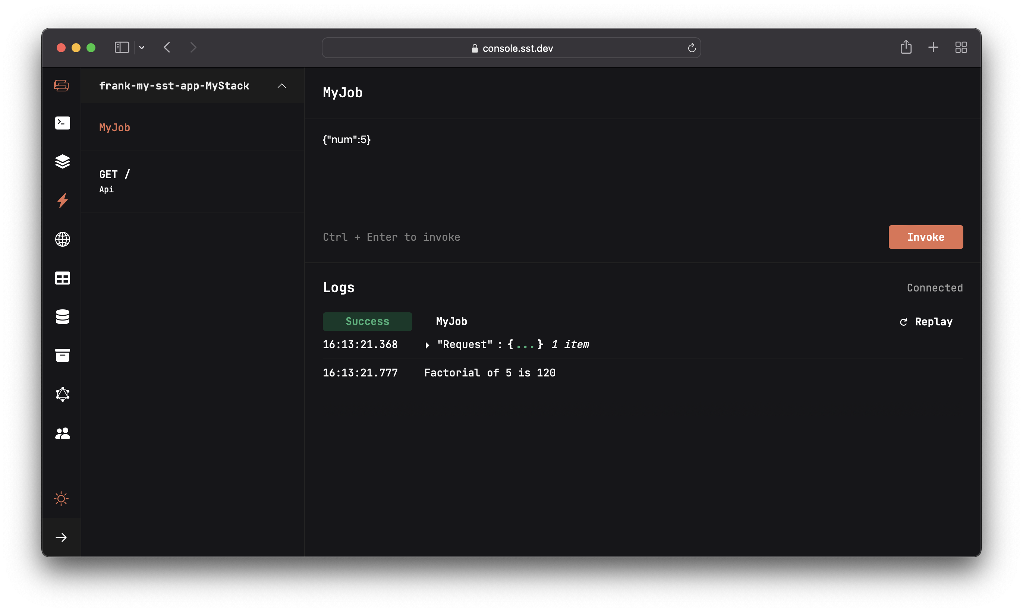
Task: Select the Local terminal panel icon
Action: [62, 123]
